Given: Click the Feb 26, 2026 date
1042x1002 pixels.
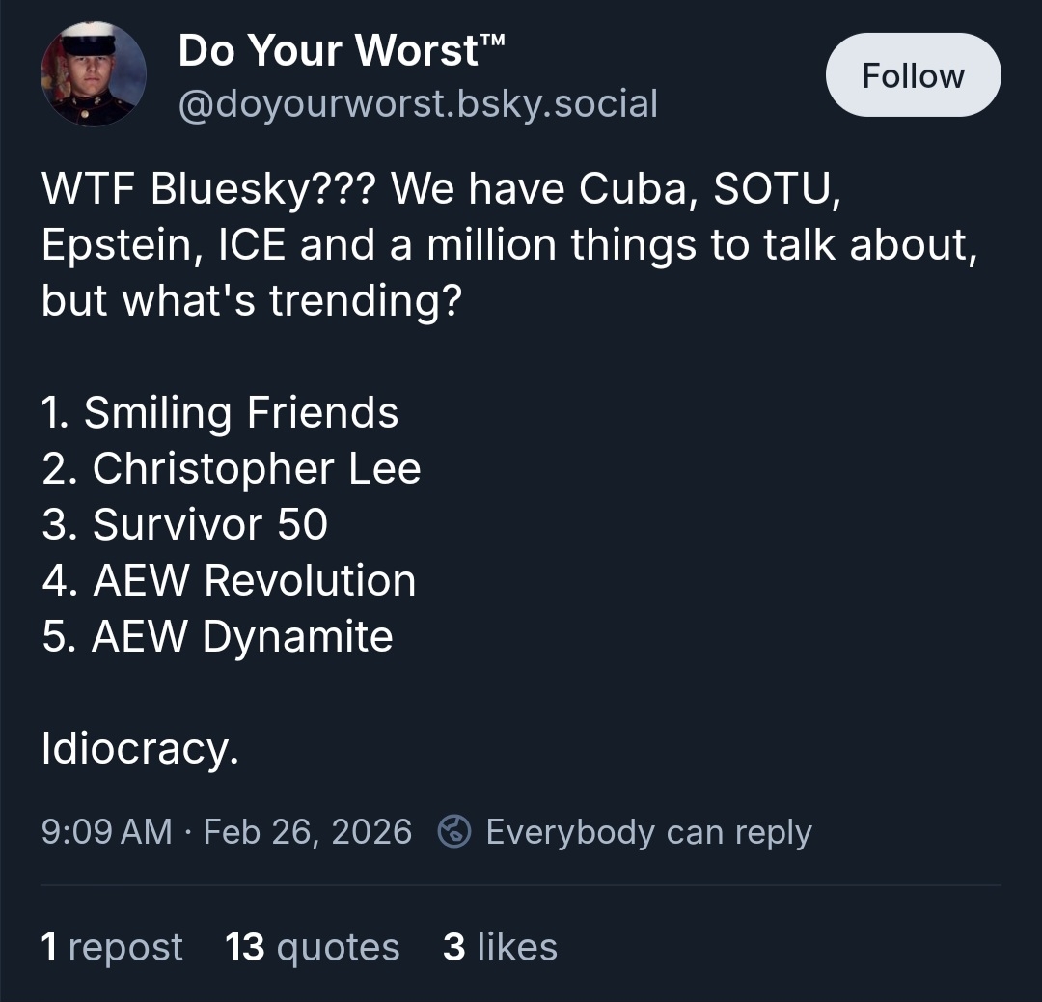Looking at the screenshot, I should [x=308, y=831].
